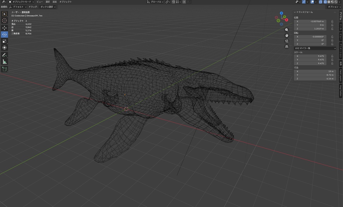Enable snapping via the magnet icon
The height and width of the screenshot is (207, 343).
tap(174, 2)
